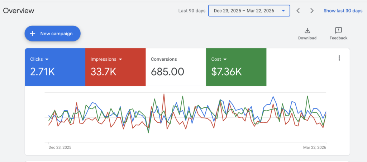
Task: Click the Show last 30 days link
Action: pos(343,11)
